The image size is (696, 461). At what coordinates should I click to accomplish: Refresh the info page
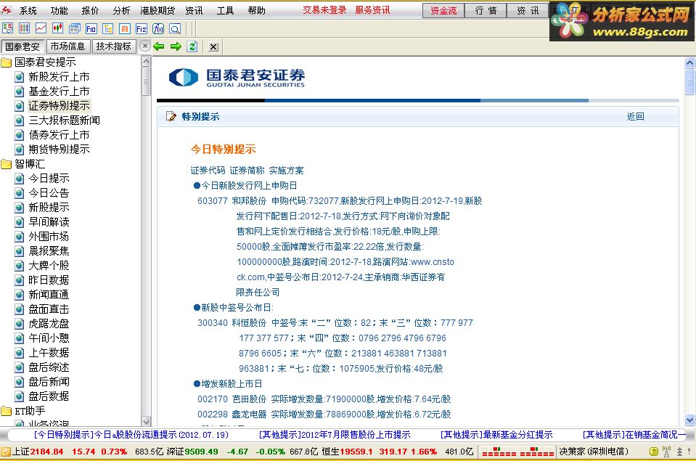click(192, 46)
